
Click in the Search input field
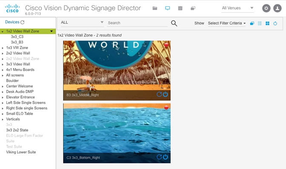point(137,23)
